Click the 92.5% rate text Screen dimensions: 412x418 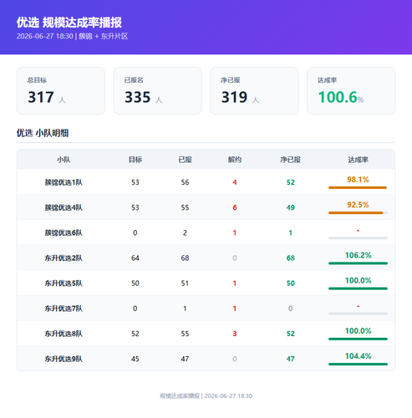pos(358,205)
